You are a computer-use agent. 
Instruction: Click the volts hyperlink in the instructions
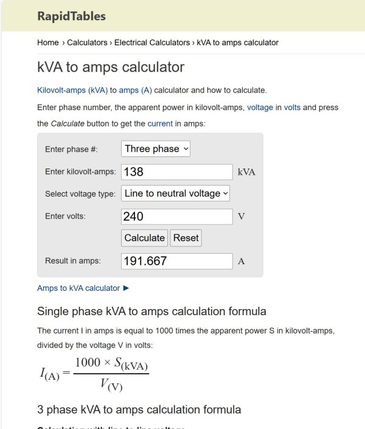[x=292, y=107]
